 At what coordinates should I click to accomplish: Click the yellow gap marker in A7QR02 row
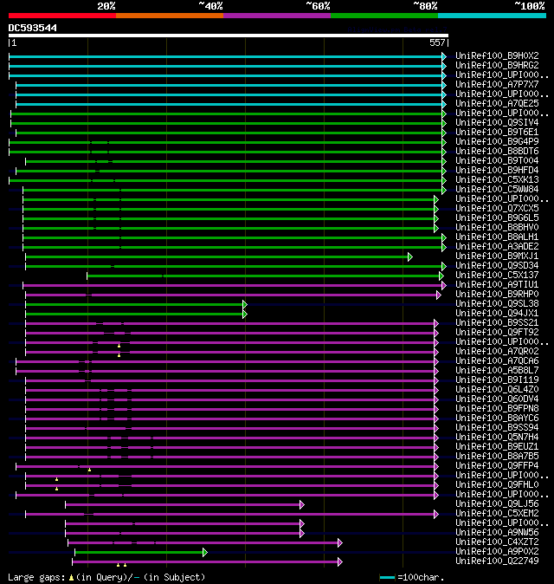pyautogui.click(x=119, y=356)
